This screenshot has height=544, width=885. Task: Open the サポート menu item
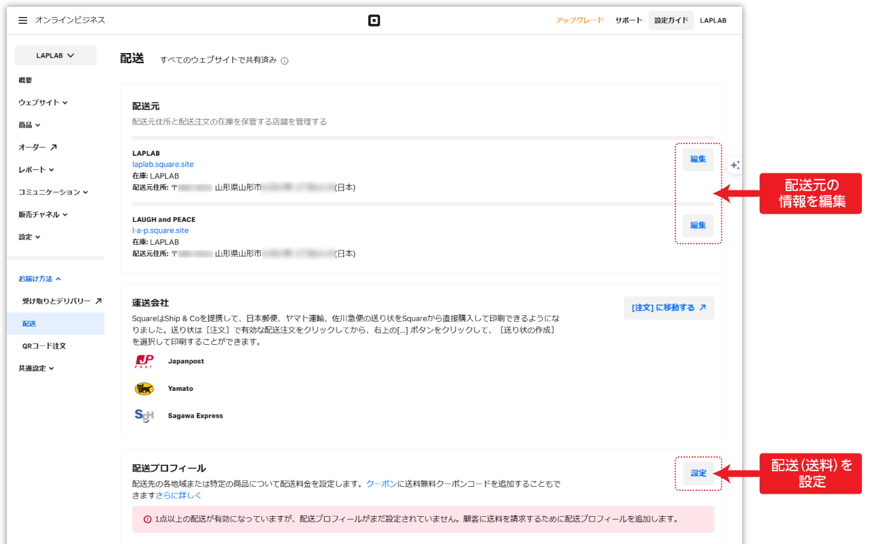click(628, 20)
